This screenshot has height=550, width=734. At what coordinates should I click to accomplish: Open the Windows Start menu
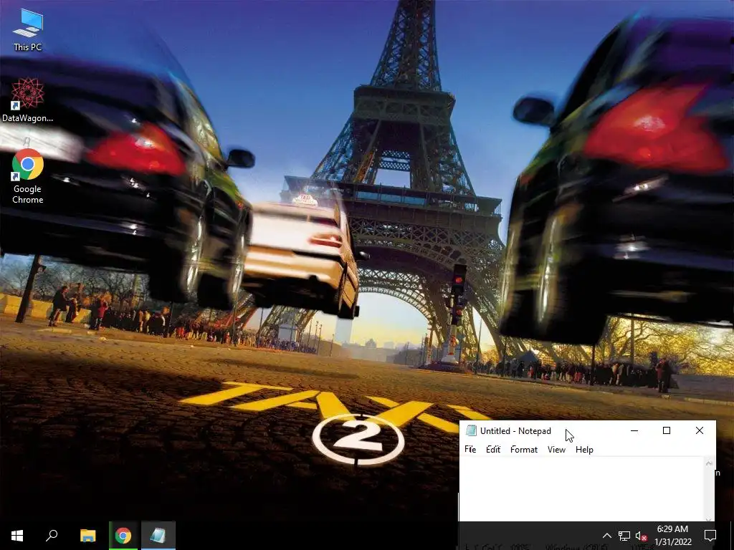17,536
